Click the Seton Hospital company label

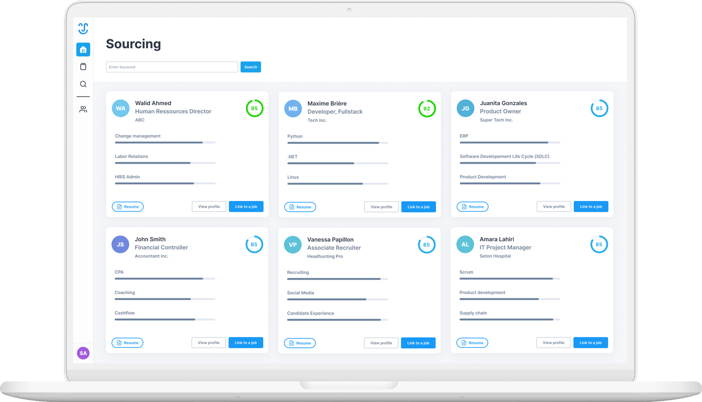[495, 256]
